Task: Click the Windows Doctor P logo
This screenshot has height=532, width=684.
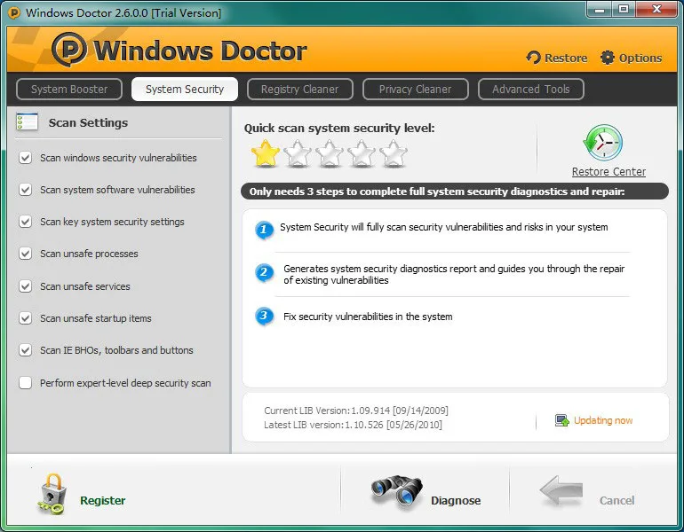Action: click(69, 49)
